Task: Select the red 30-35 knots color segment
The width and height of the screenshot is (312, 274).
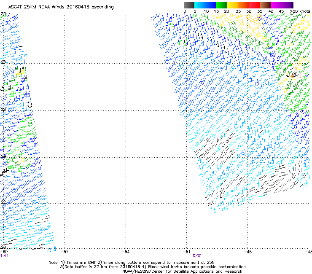Action: point(255,5)
